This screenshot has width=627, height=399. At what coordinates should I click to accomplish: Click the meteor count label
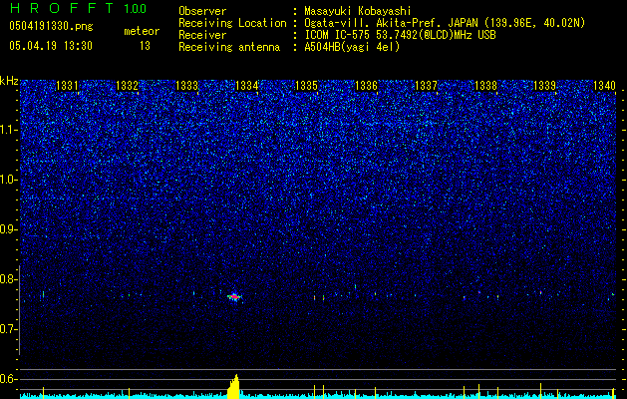tap(142, 31)
